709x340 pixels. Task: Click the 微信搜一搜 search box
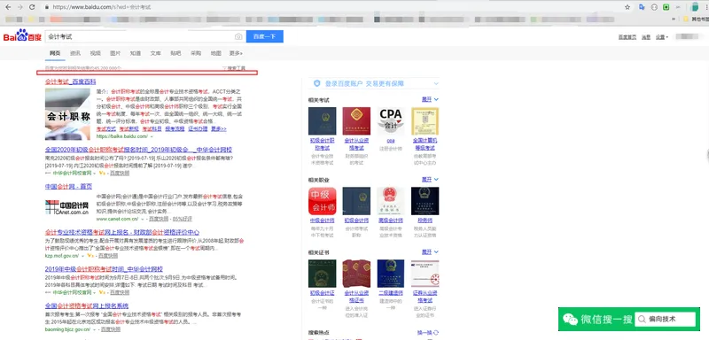[665, 320]
